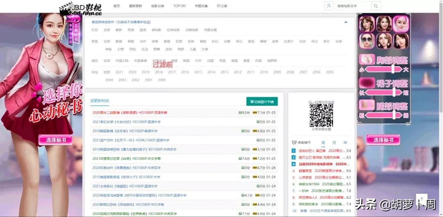This screenshot has width=443, height=217.
Task: Adjust the 胸部调整 slider
Action: click(x=384, y=69)
